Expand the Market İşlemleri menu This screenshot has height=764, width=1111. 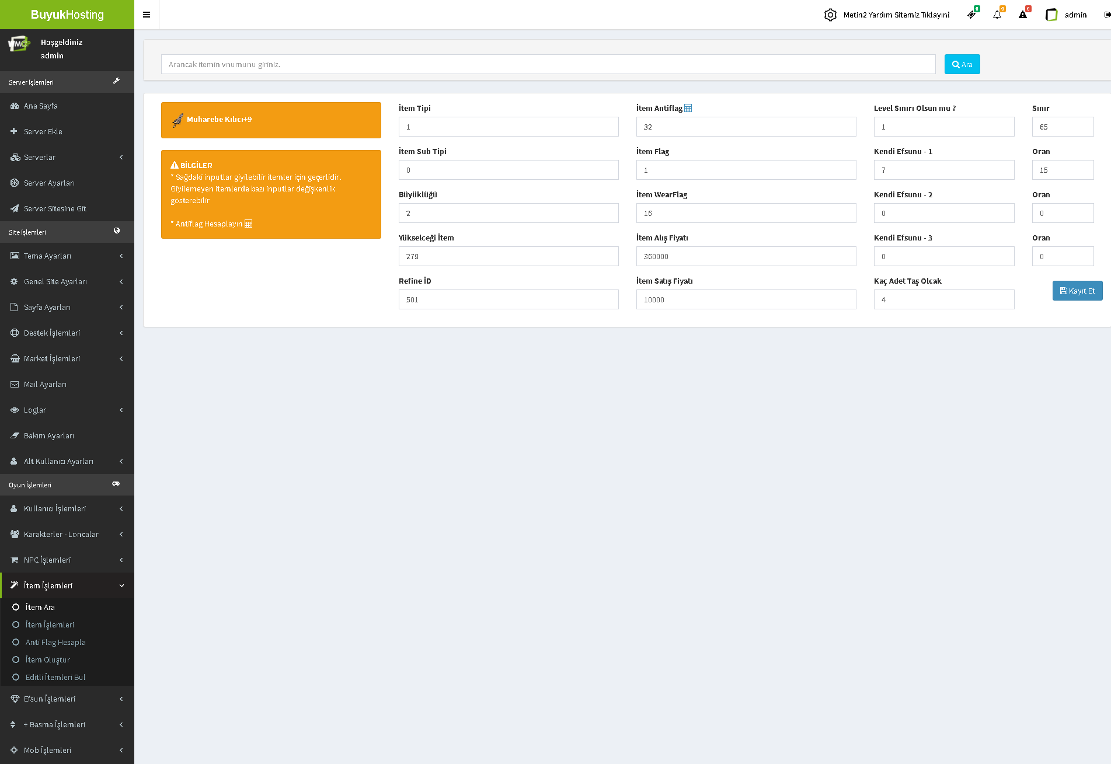click(x=67, y=358)
